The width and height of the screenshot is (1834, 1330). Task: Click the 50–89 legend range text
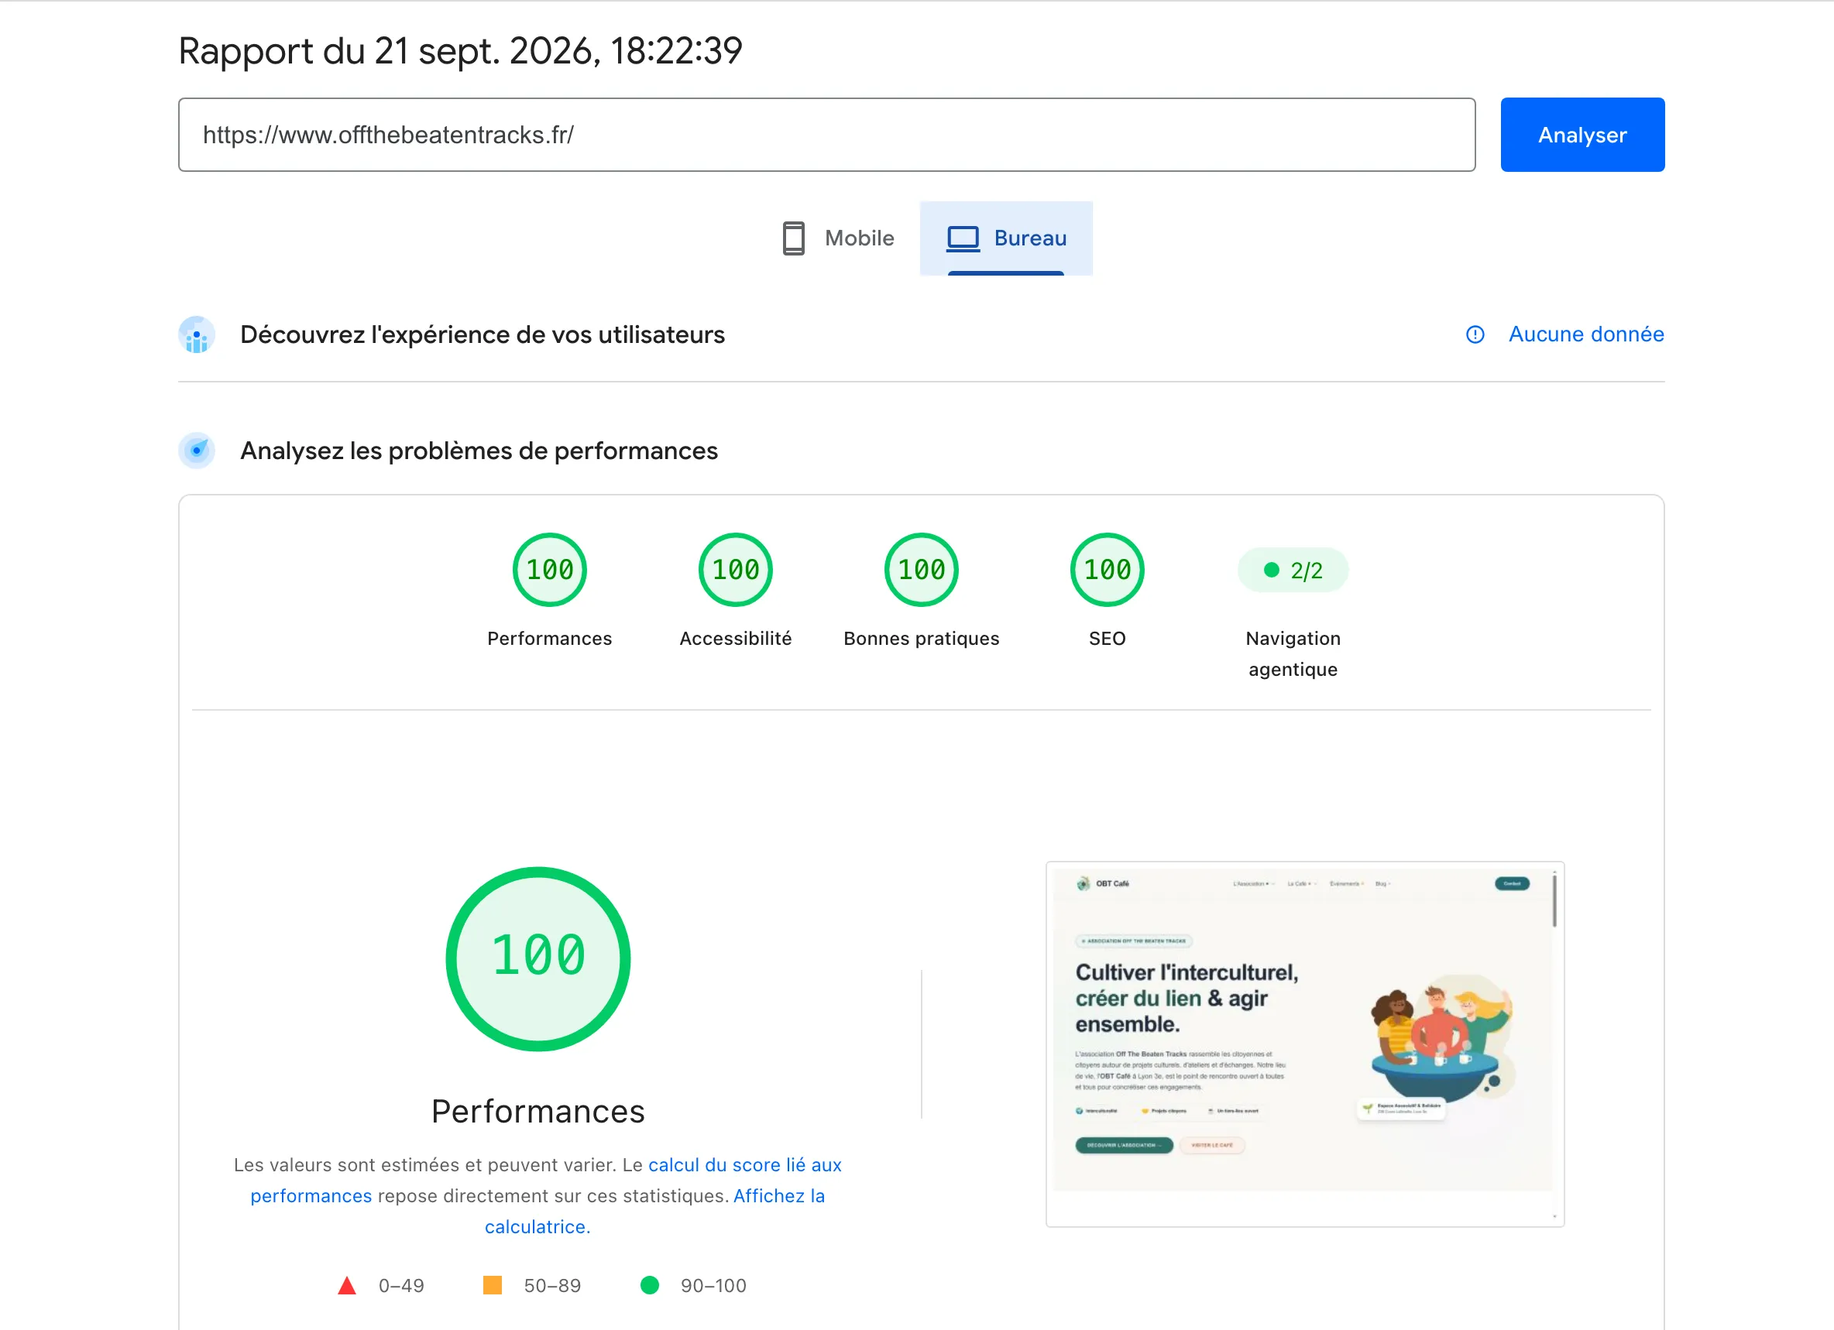[552, 1286]
